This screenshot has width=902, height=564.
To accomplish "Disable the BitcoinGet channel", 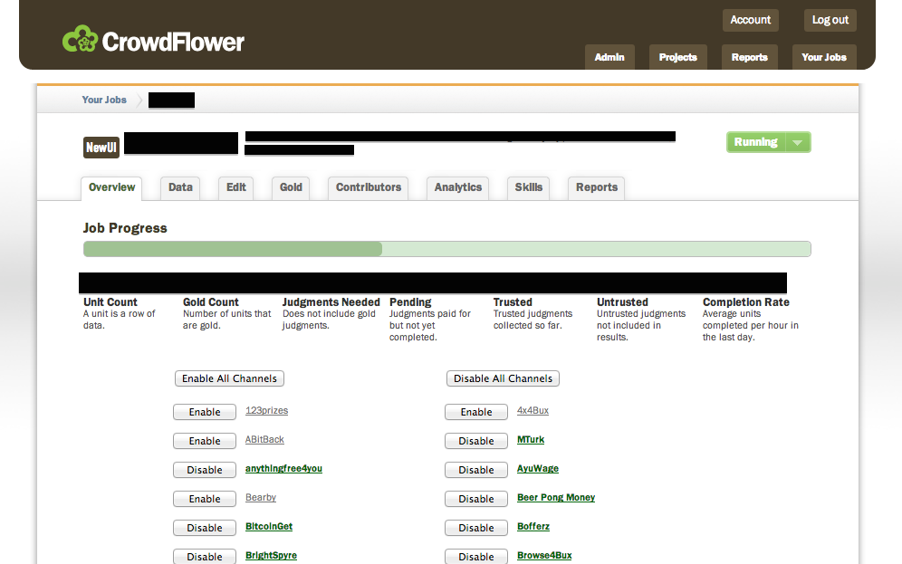I will click(205, 528).
